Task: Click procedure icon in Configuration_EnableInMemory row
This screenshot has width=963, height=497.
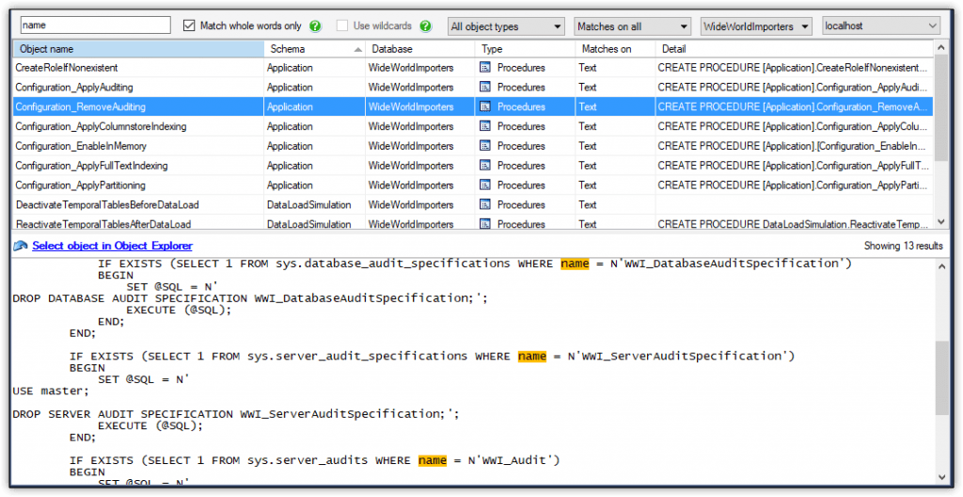Action: [x=485, y=147]
